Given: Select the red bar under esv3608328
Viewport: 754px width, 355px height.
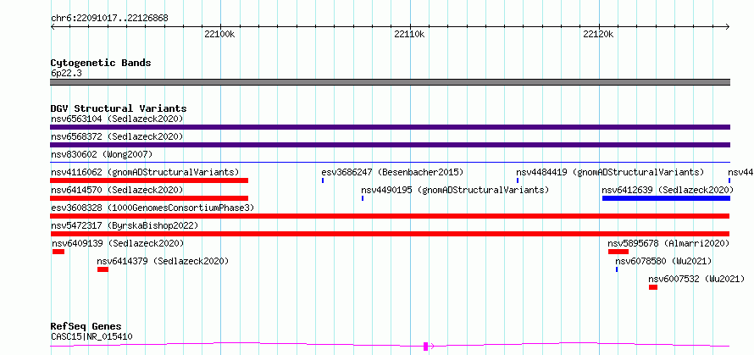Looking at the screenshot, I should click(390, 216).
